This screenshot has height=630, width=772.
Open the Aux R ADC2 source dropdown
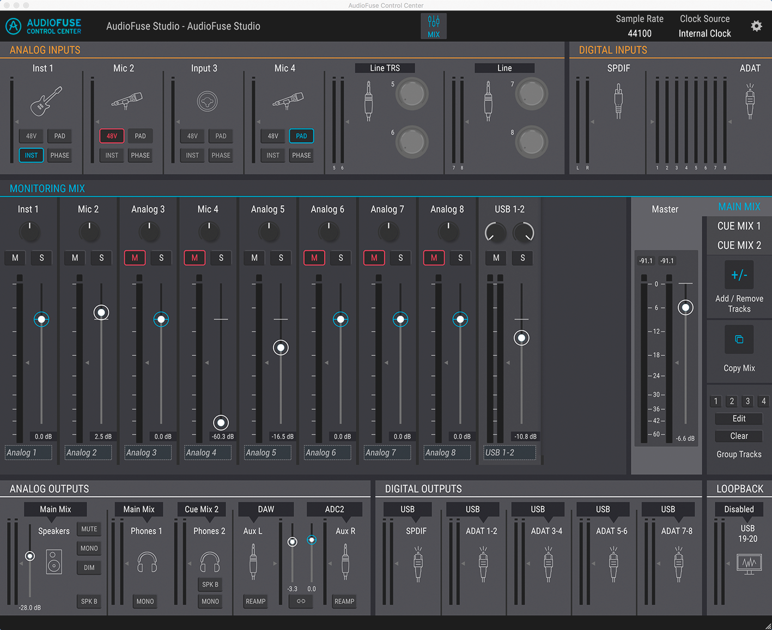pyautogui.click(x=335, y=509)
